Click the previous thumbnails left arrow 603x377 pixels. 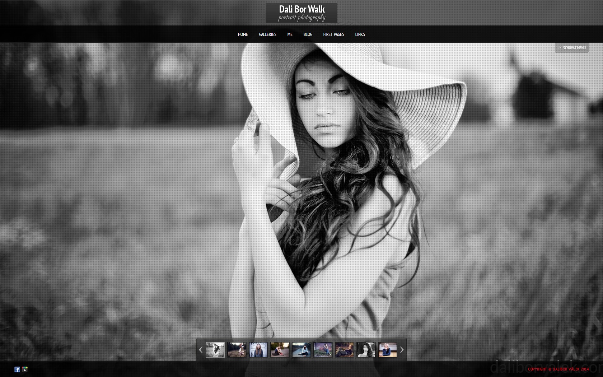(201, 350)
